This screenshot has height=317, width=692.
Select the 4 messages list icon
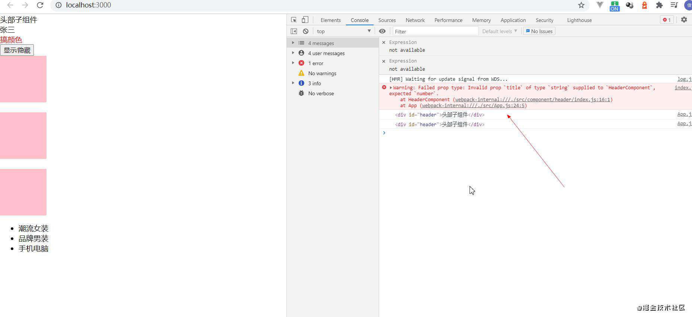coord(301,43)
